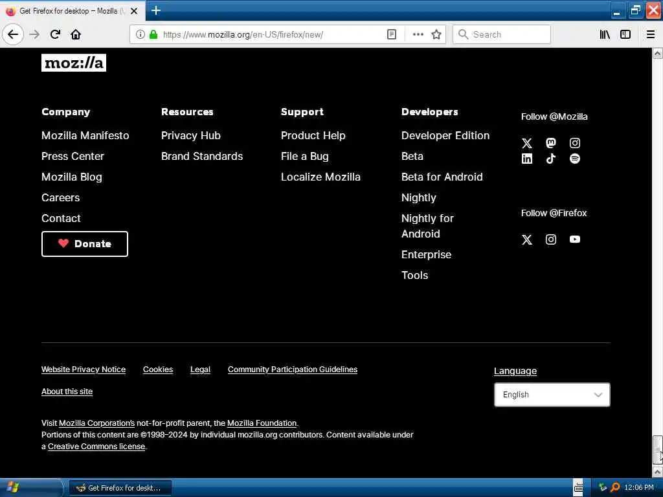
Task: Close the Get Firefox for desktop tab
Action: pyautogui.click(x=134, y=11)
